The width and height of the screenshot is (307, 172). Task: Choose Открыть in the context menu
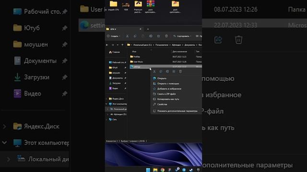coord(176,78)
